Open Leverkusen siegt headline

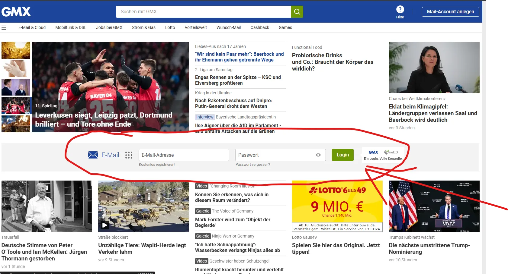(x=104, y=120)
